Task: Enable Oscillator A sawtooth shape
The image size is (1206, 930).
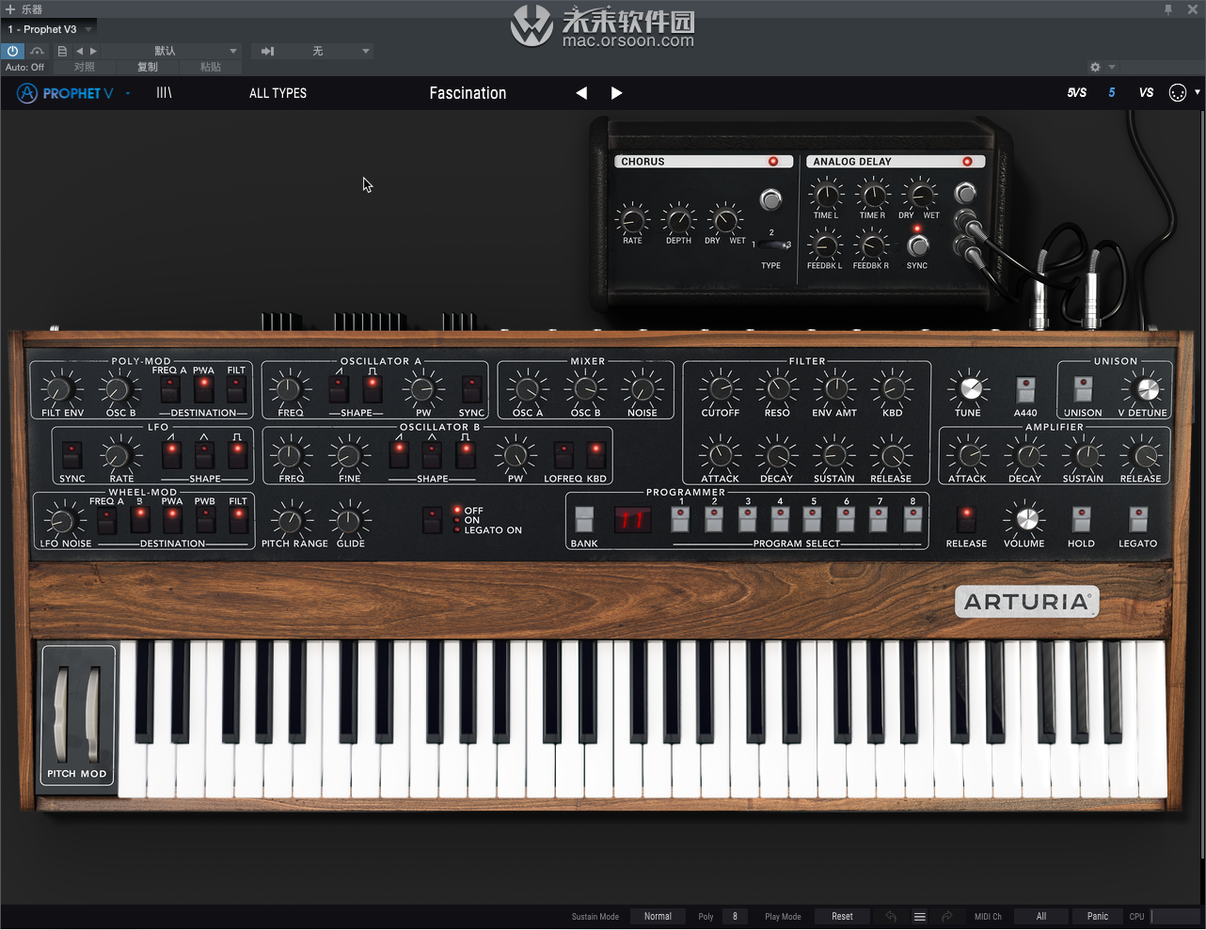Action: (x=339, y=389)
